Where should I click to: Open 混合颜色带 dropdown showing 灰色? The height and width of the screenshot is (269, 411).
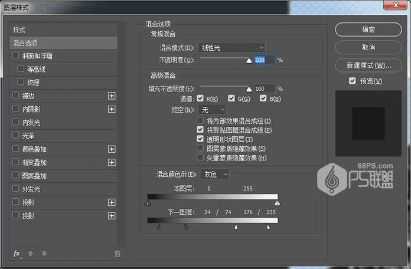click(215, 174)
